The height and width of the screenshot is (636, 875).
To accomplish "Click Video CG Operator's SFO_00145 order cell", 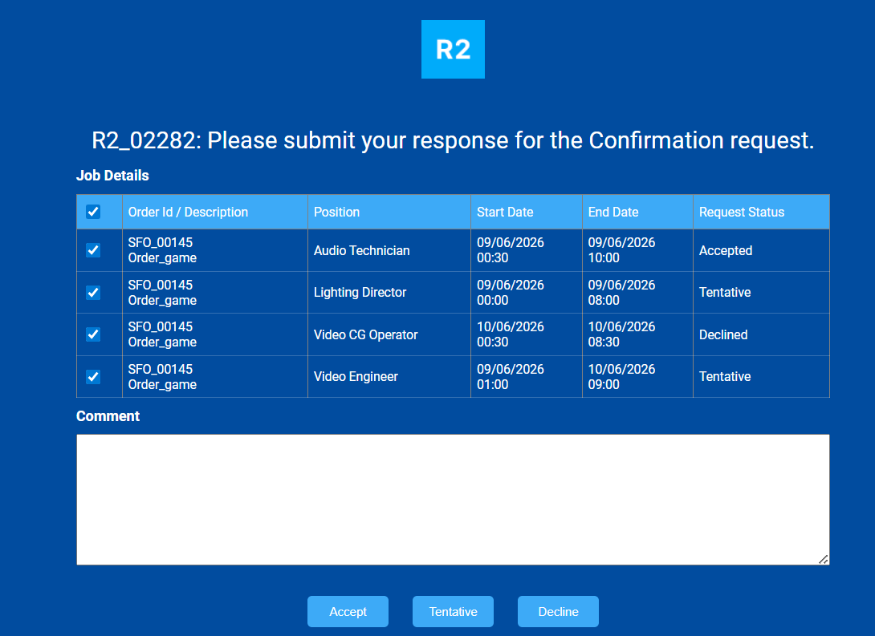I will [215, 334].
